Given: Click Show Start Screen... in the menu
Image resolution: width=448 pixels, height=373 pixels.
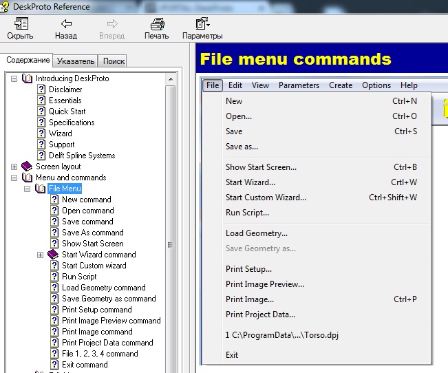Looking at the screenshot, I should coord(321,167).
